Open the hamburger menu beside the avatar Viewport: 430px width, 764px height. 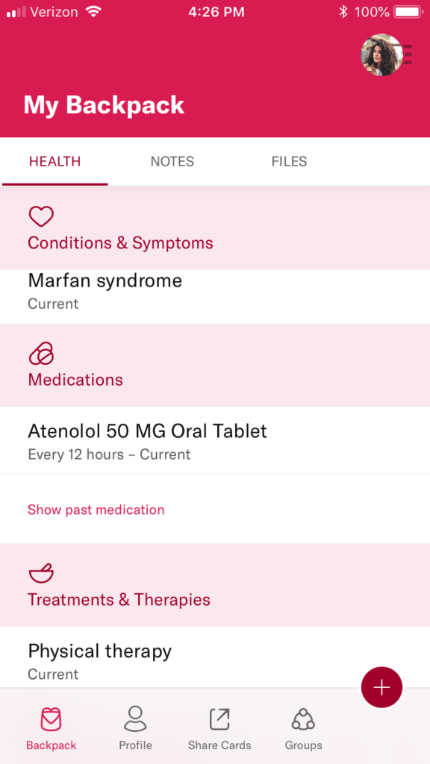pos(407,54)
